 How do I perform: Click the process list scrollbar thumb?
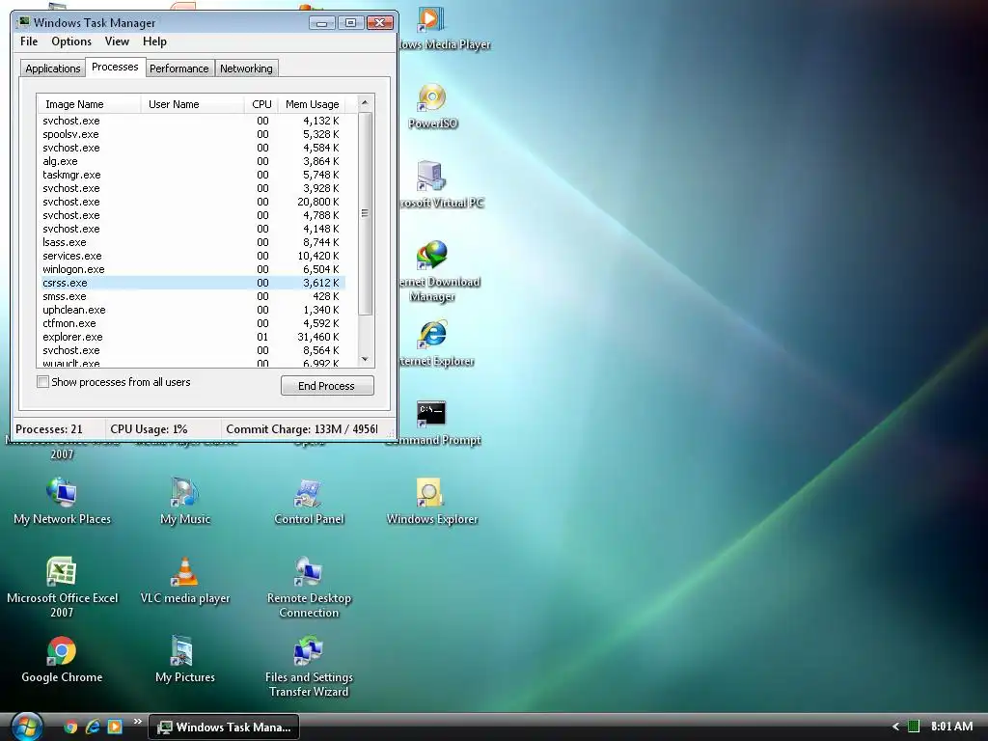click(365, 213)
